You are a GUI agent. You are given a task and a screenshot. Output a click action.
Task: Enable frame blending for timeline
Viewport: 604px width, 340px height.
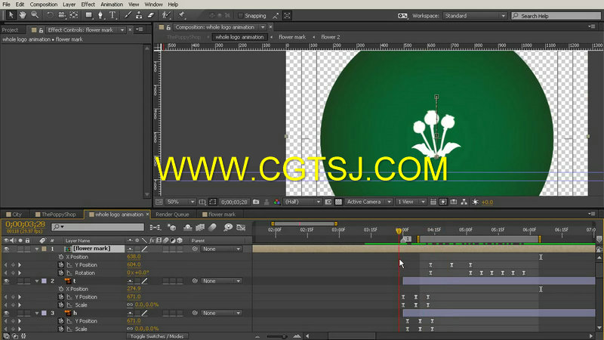coord(200,227)
